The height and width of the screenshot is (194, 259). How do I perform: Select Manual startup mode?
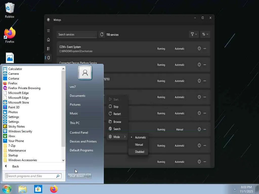(x=138, y=145)
